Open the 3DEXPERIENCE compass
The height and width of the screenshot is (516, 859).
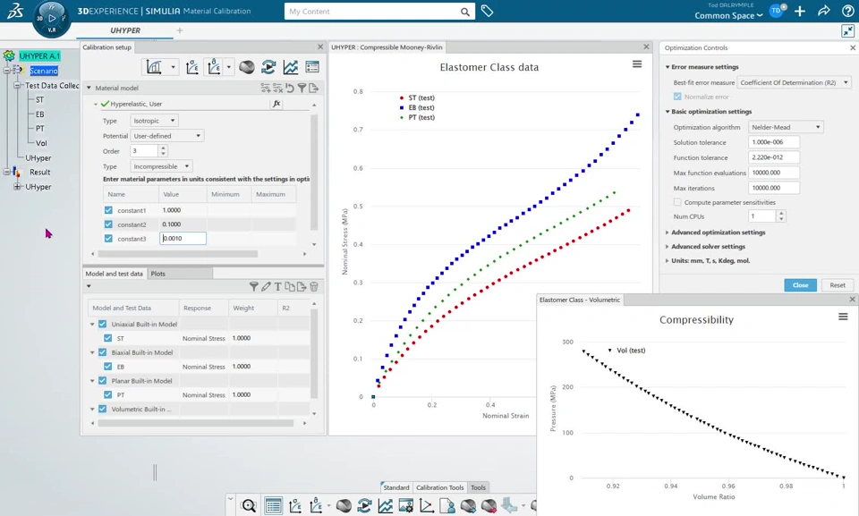[x=52, y=19]
